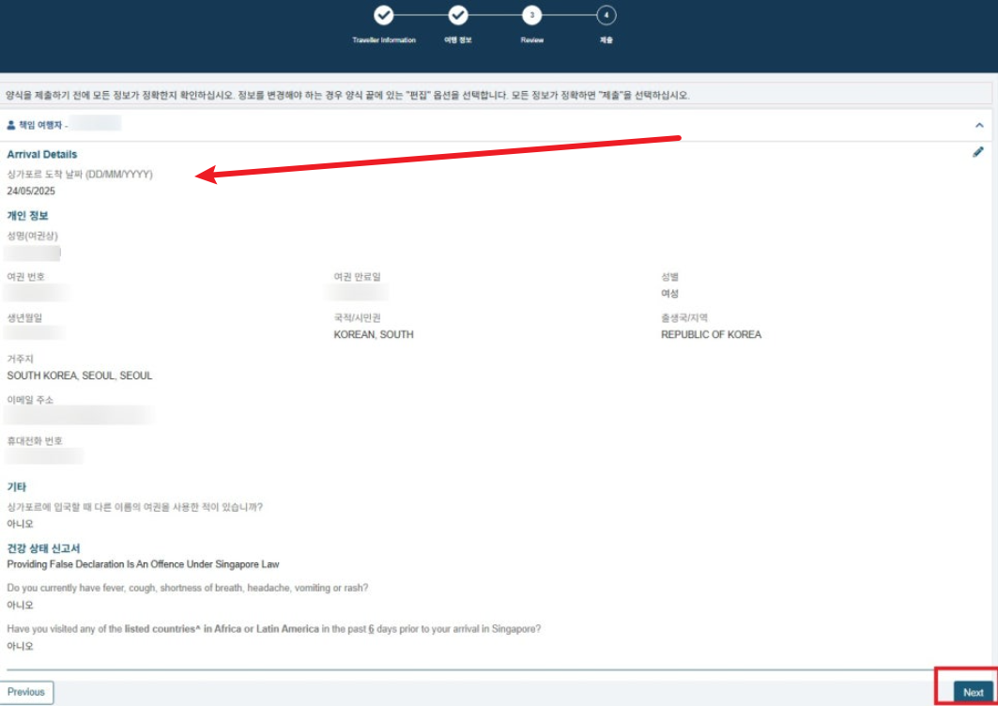
Task: Click arrival date 24/05/2025
Action: click(x=31, y=191)
